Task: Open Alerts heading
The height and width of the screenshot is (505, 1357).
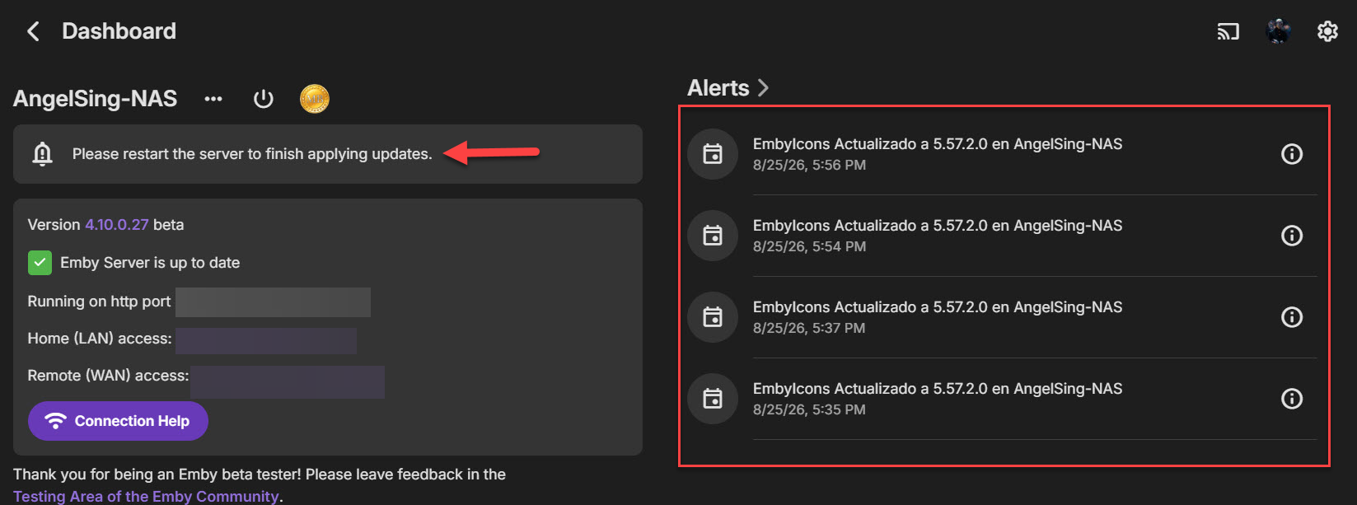Action: (x=718, y=88)
